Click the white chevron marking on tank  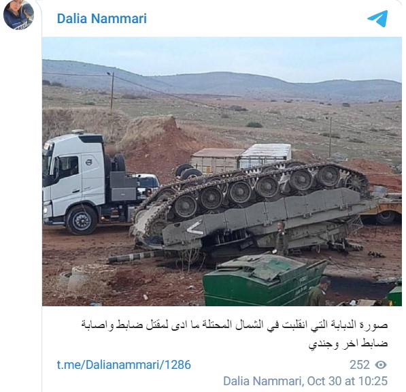coord(194,228)
